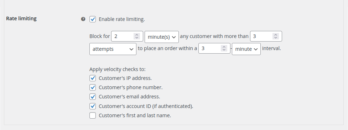Open the minute interval unit dropdown
This screenshot has width=348, height=130.
(246, 49)
